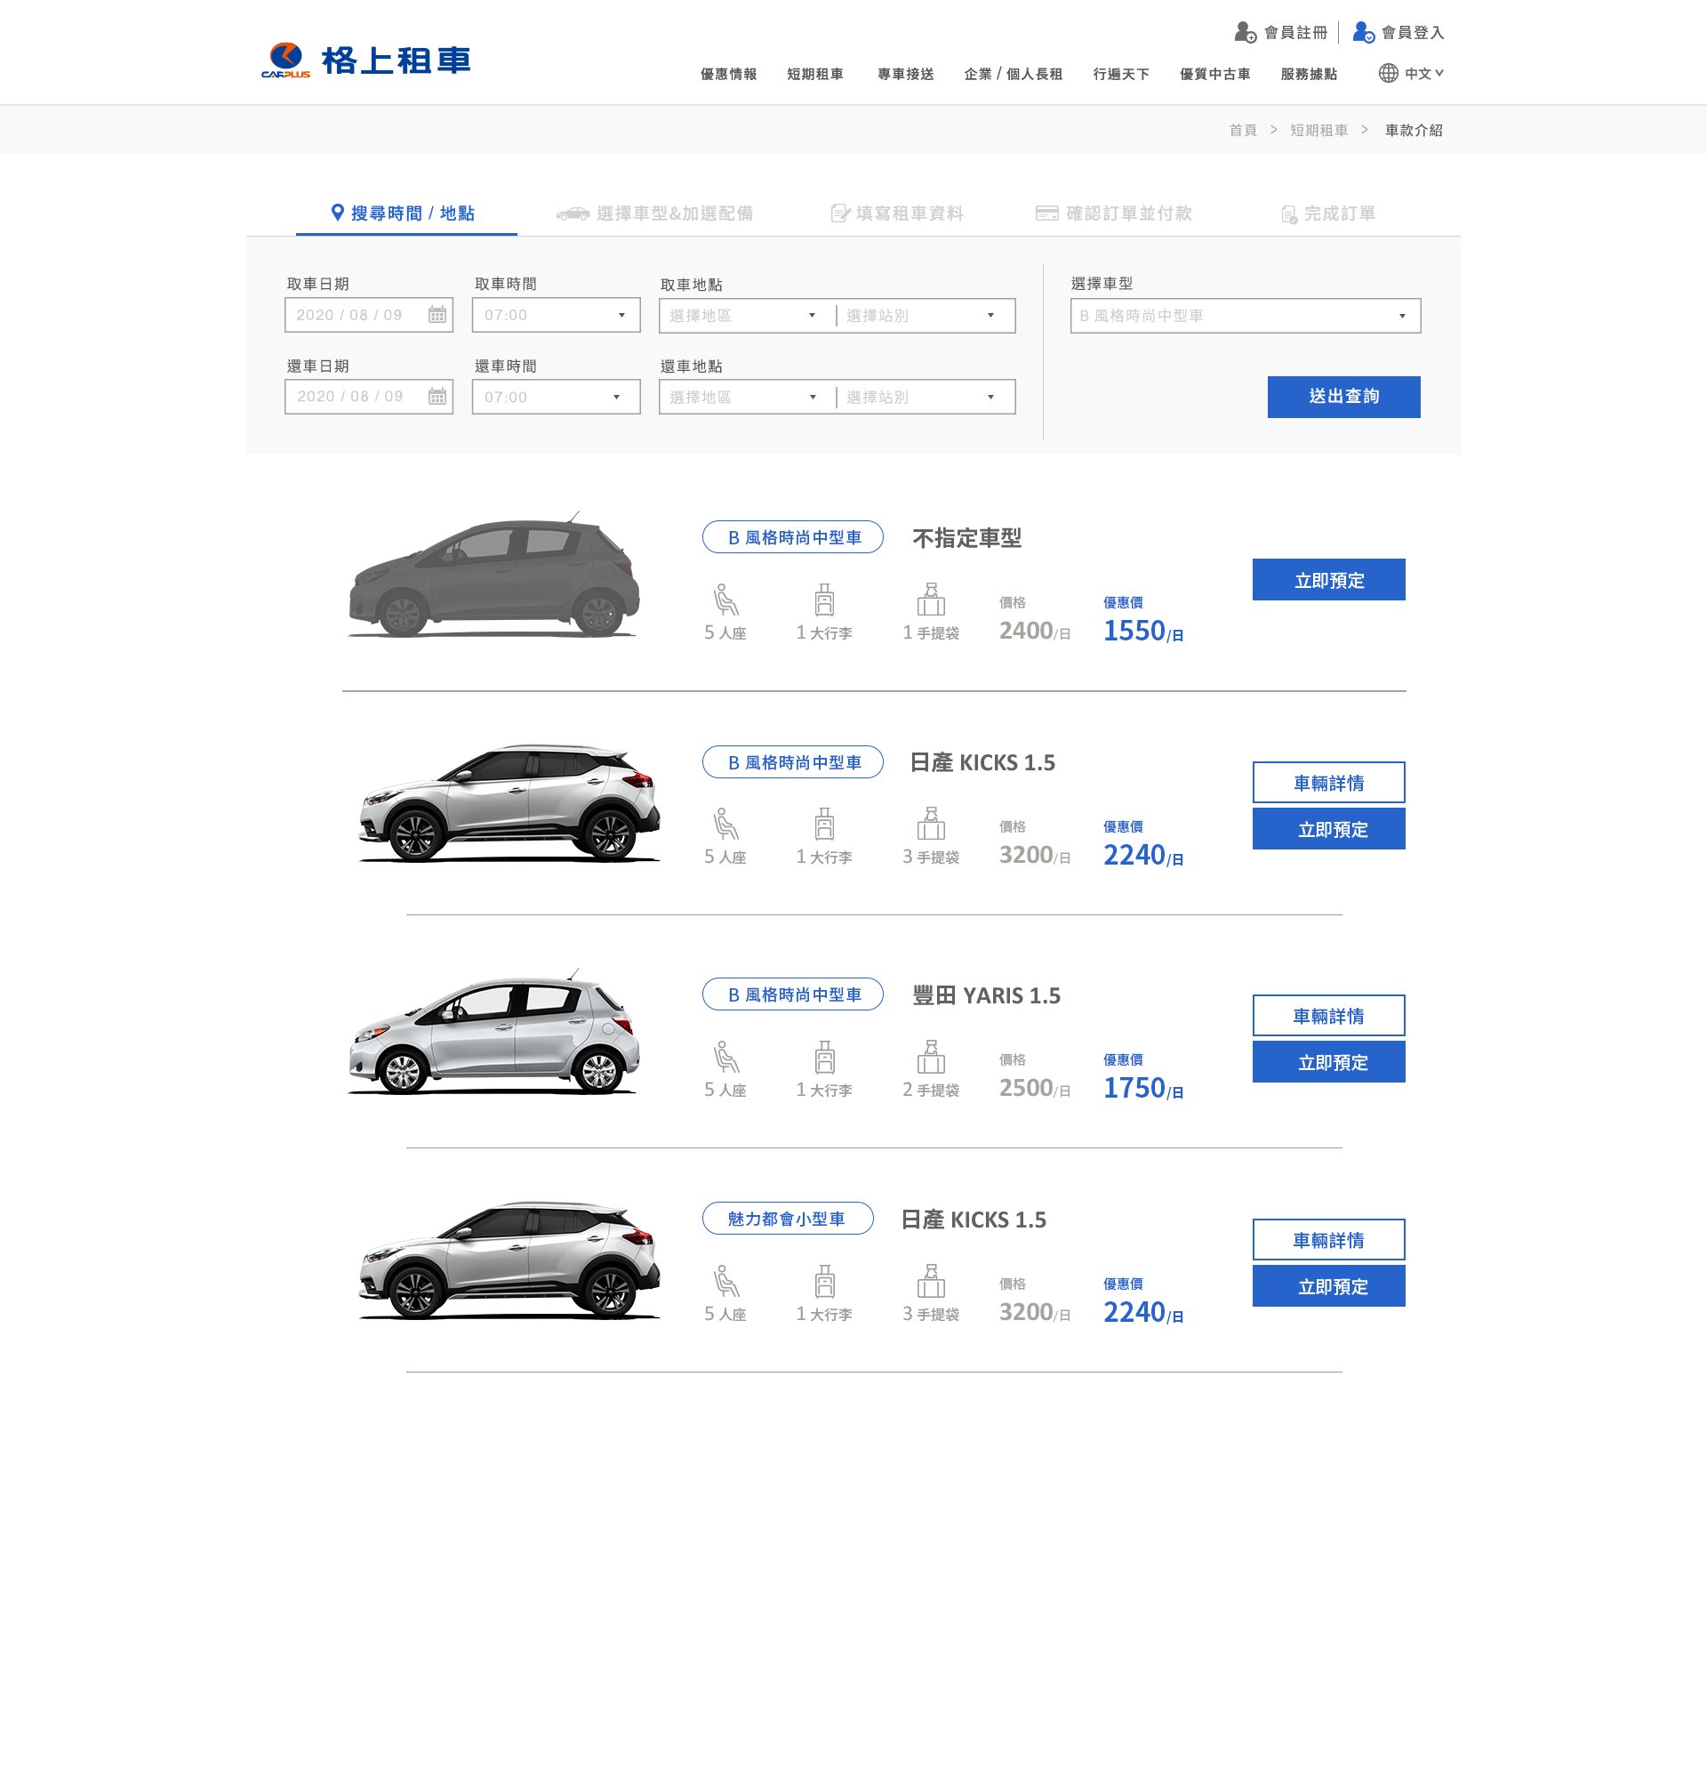The height and width of the screenshot is (1779, 1707).
Task: Open the 取車時間 dropdown
Action: click(x=556, y=315)
